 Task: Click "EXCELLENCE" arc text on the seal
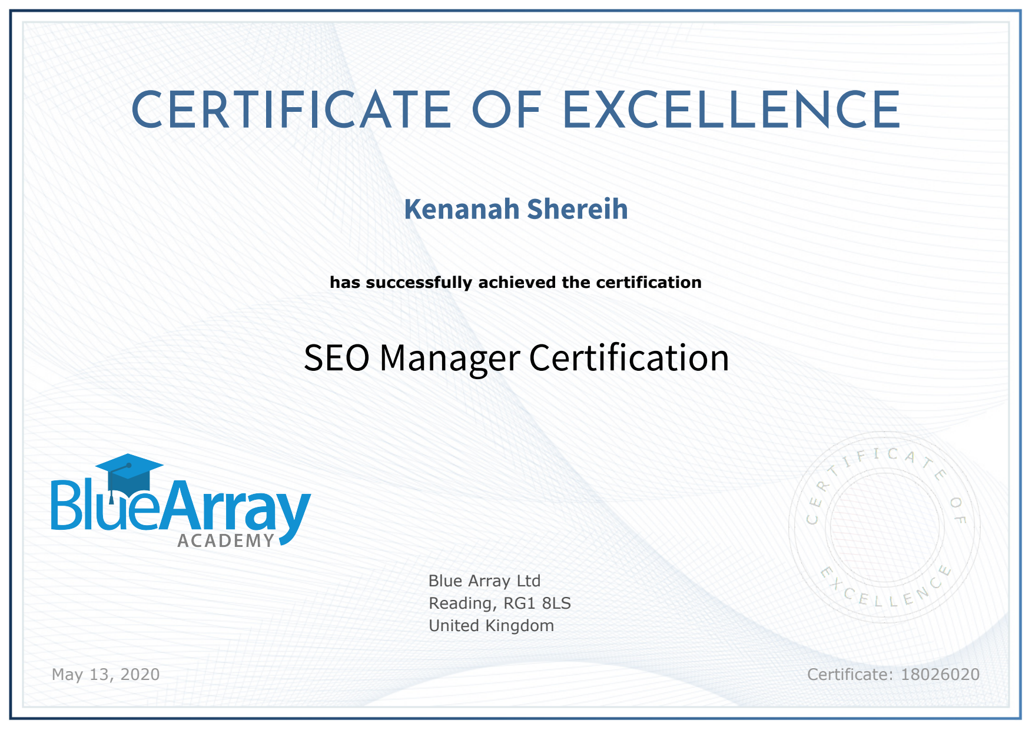(x=884, y=593)
